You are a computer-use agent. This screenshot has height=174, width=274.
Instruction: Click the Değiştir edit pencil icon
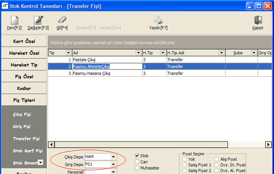(x=38, y=20)
